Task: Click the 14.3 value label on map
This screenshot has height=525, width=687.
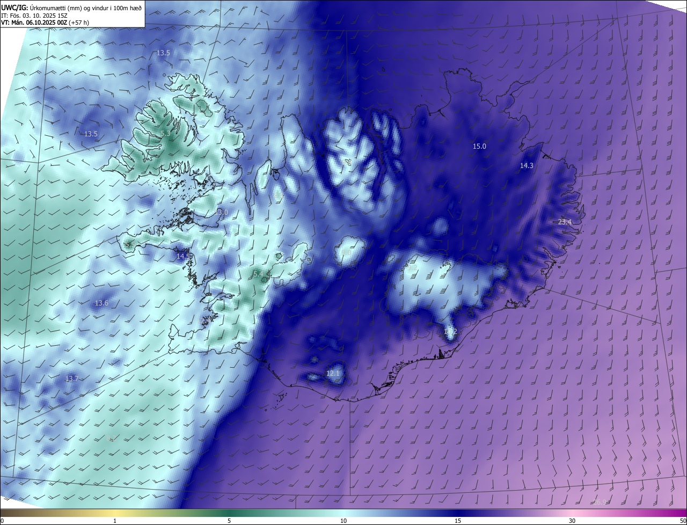Action: click(x=527, y=166)
